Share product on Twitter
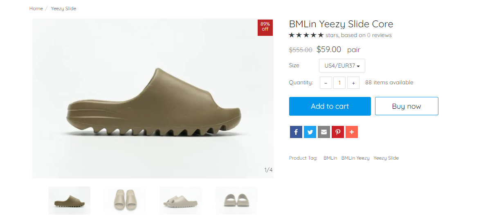Image resolution: width=483 pixels, height=224 pixels. (x=310, y=132)
